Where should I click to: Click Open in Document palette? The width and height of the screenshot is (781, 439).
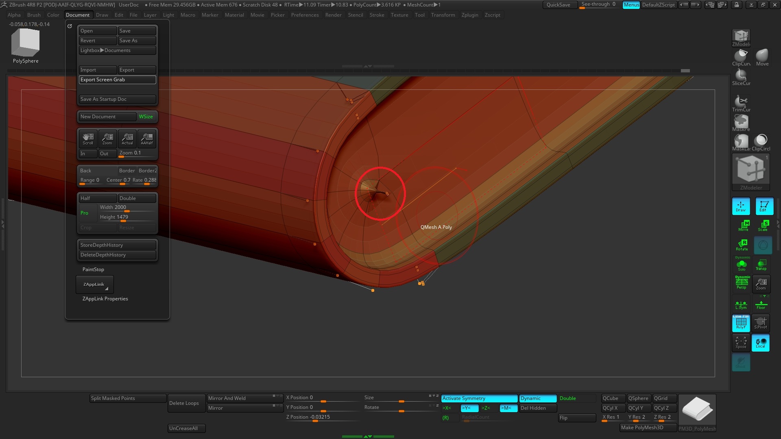pyautogui.click(x=98, y=31)
